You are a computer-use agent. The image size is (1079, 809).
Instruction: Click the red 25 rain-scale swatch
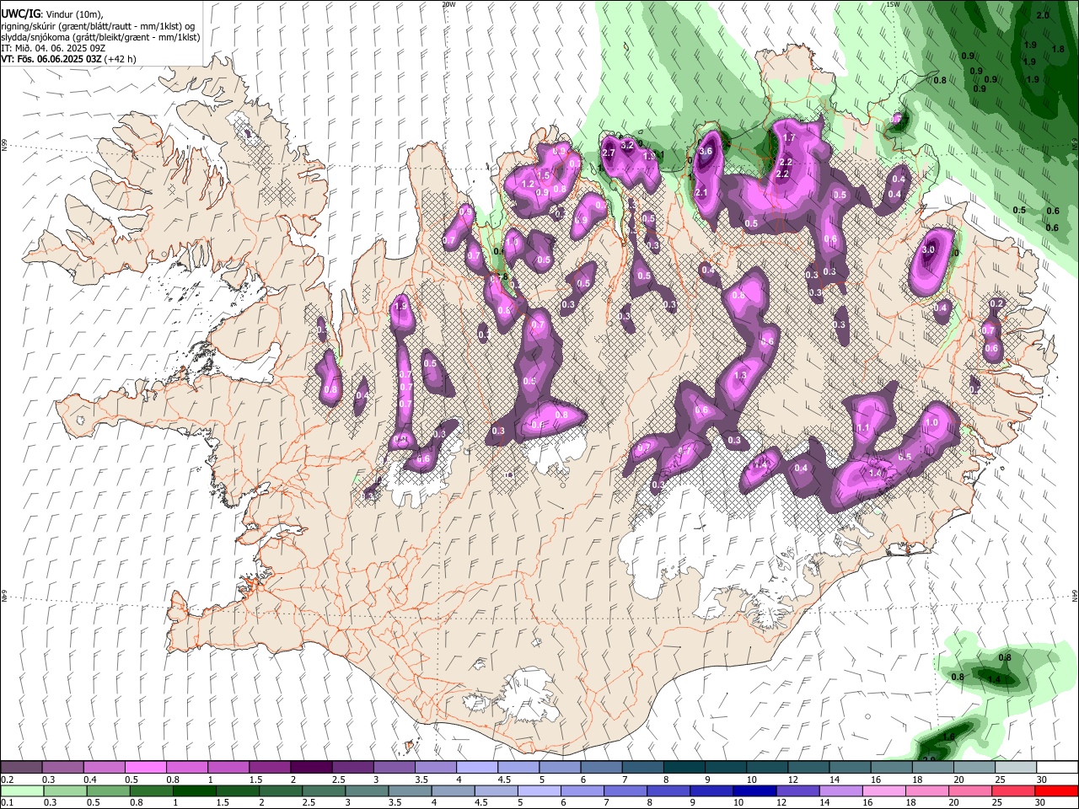point(1012,790)
